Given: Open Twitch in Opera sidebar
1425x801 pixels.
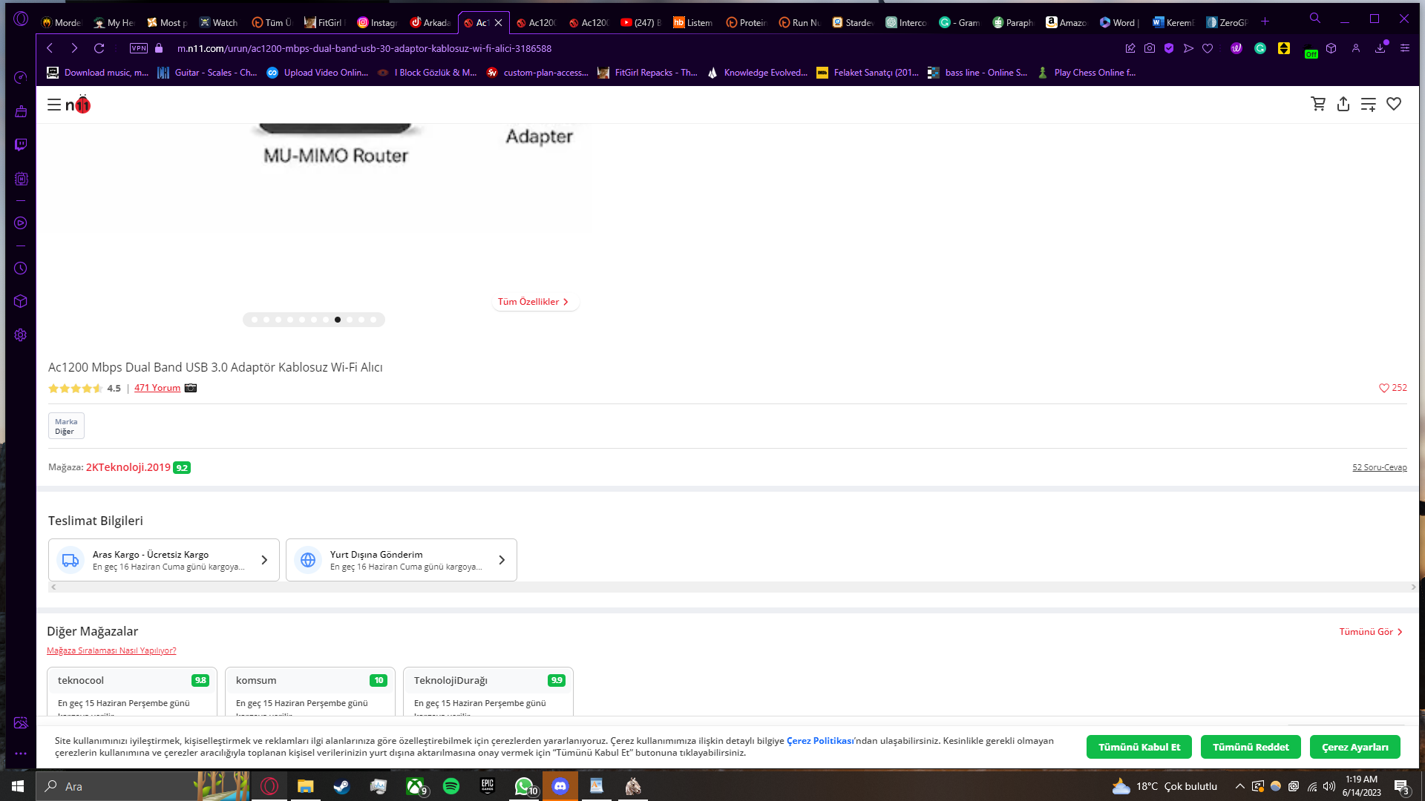Looking at the screenshot, I should (21, 145).
